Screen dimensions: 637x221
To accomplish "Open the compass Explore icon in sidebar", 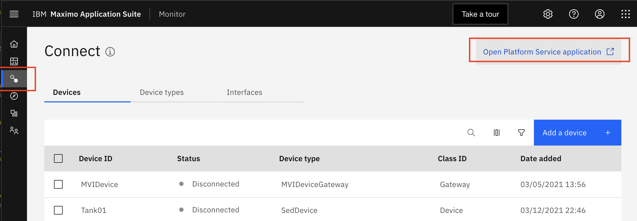I will pos(14,96).
